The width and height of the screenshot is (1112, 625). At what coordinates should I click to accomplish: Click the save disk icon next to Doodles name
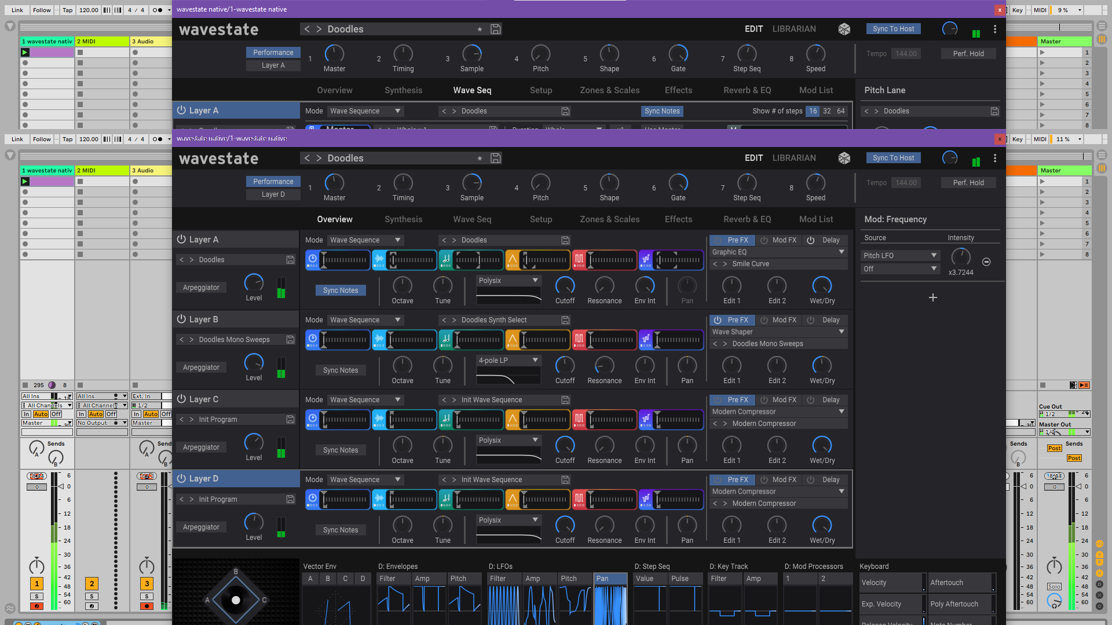click(x=495, y=158)
